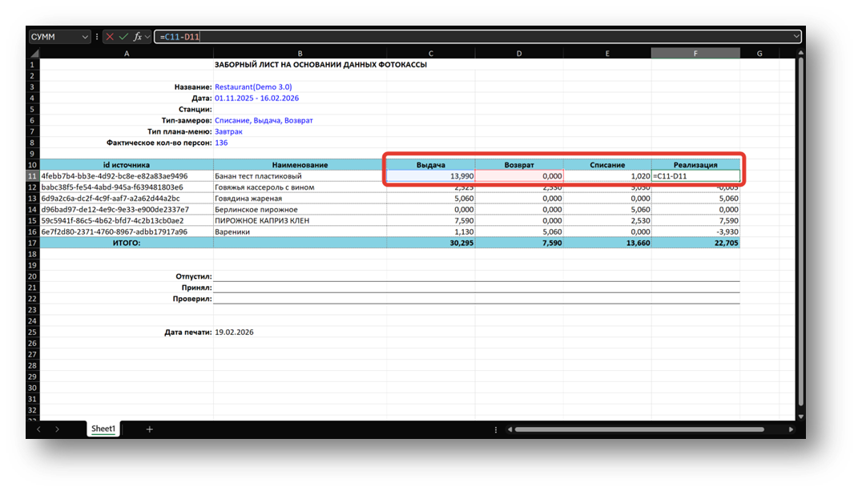The width and height of the screenshot is (858, 491).
Task: Select the cell Банан тест пластиковый
Action: coord(300,176)
